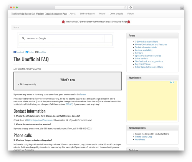Open the Buy / Sell / Trade forum
192x162 pixels.
(x=143, y=64)
